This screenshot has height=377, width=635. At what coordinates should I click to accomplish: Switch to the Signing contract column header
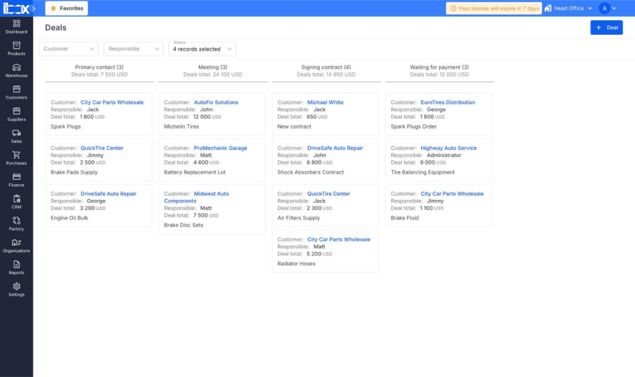[x=325, y=67]
